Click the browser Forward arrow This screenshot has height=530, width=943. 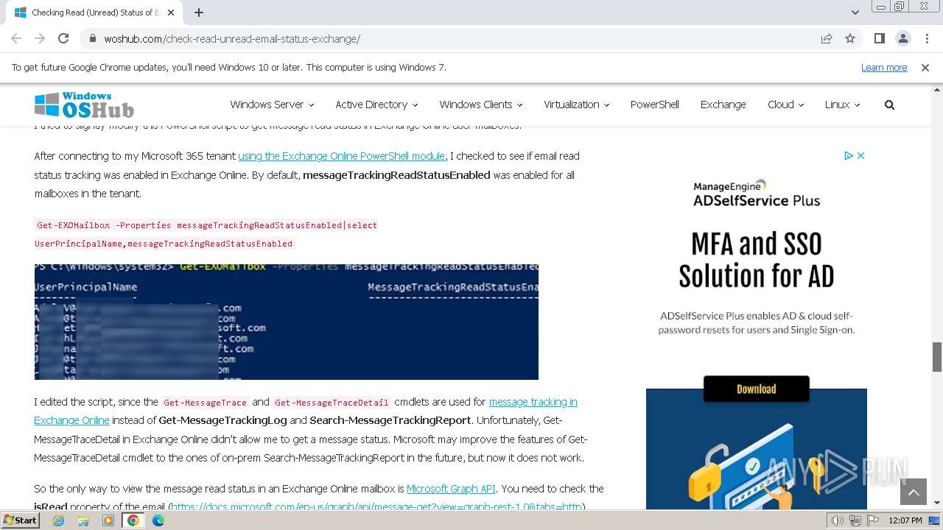click(40, 38)
